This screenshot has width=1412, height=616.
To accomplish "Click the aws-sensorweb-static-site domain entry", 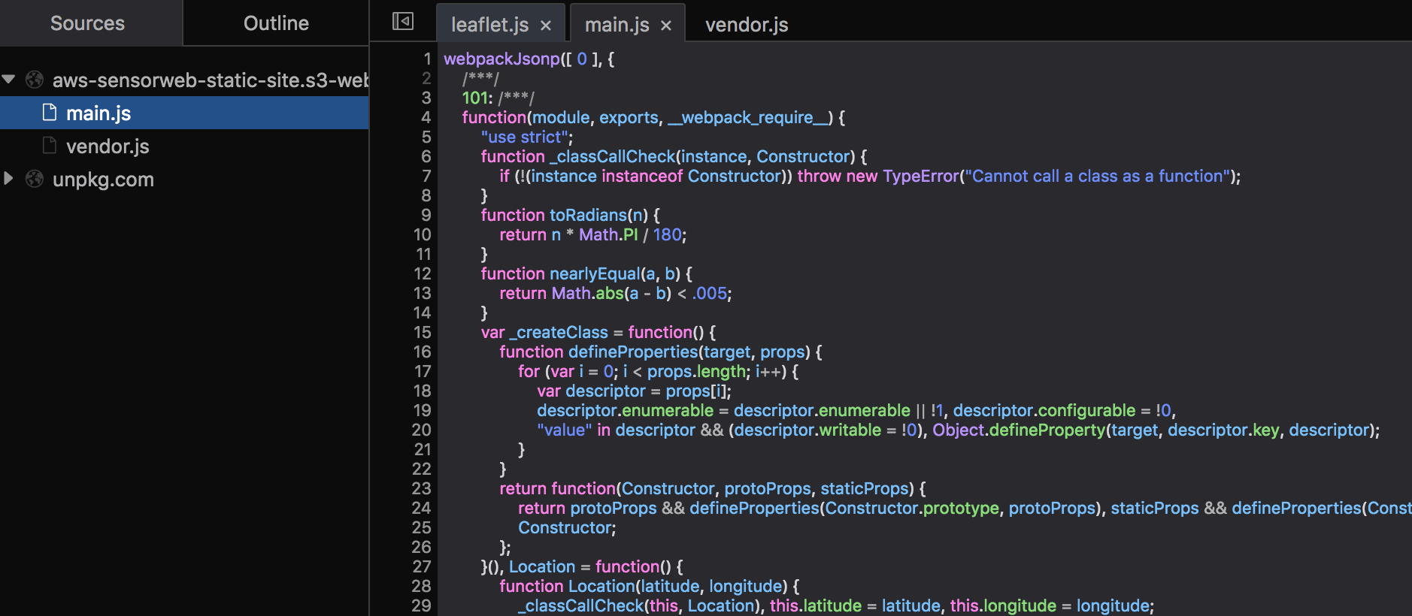I will (x=211, y=80).
